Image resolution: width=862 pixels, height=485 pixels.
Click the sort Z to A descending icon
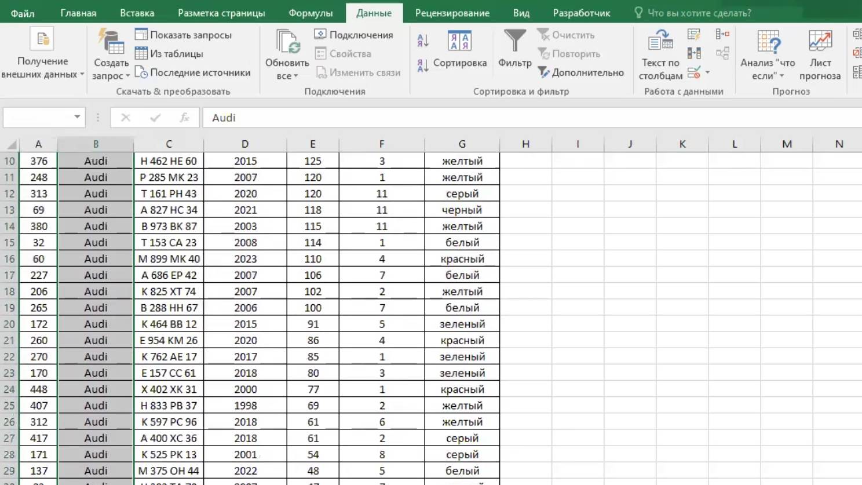423,65
